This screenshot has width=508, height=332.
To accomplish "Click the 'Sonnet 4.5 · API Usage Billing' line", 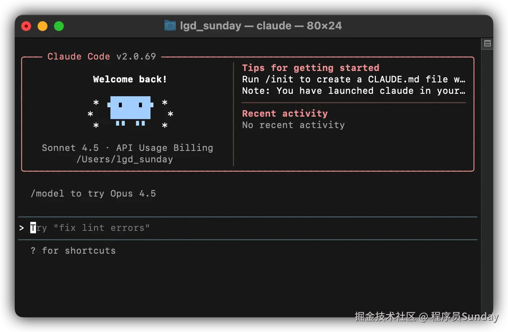I will point(127,148).
